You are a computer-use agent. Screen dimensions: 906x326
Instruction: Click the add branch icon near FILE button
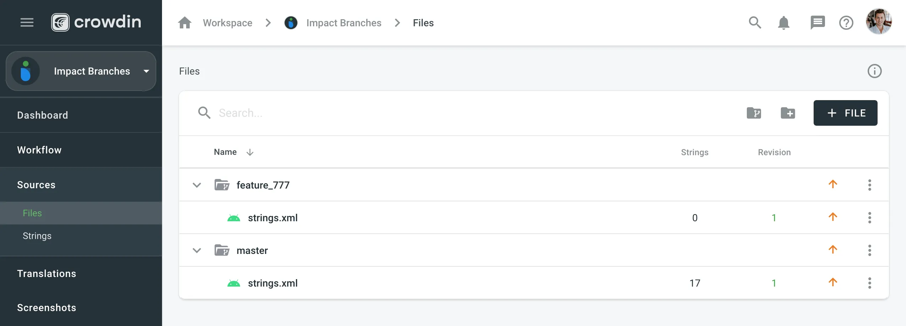[754, 113]
